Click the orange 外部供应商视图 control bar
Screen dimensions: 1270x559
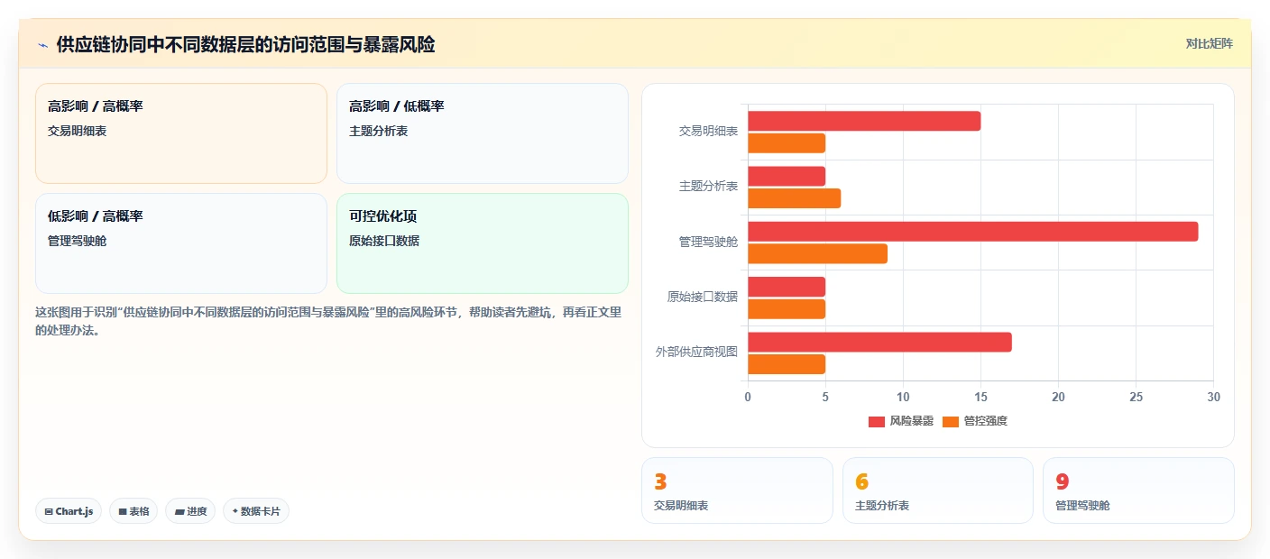point(787,364)
